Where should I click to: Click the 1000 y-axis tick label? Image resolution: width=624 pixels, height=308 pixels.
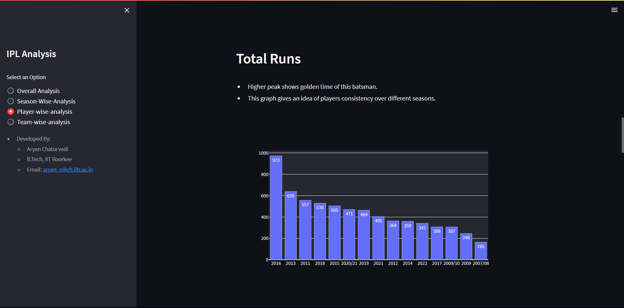click(264, 153)
